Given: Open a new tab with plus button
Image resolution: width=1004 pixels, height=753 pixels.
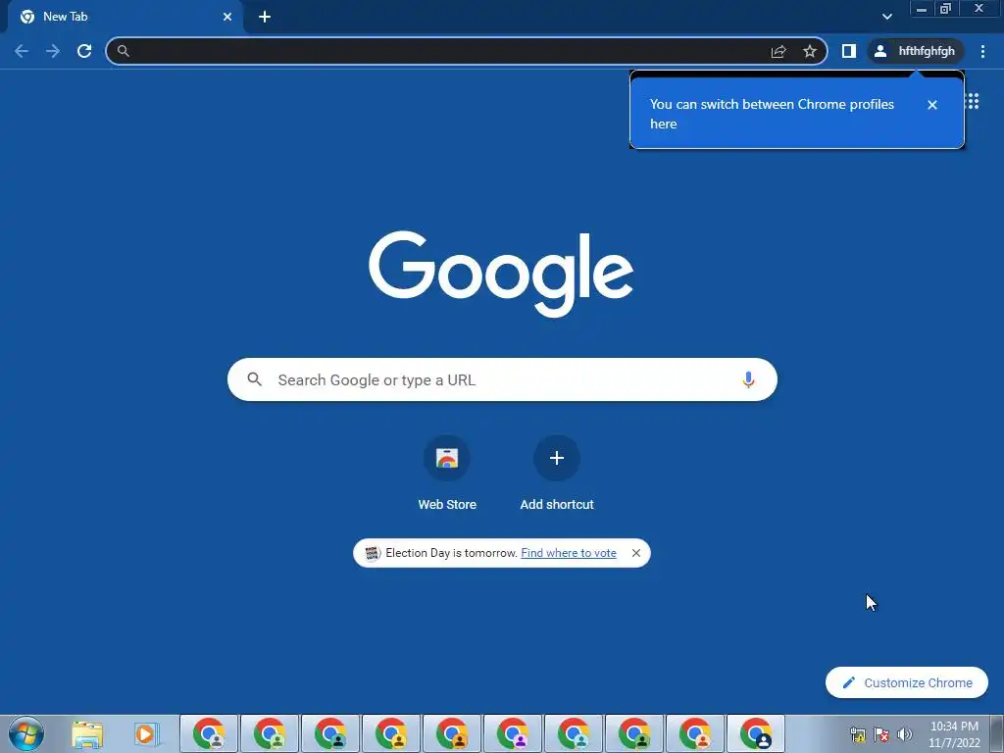Looking at the screenshot, I should coord(265,17).
